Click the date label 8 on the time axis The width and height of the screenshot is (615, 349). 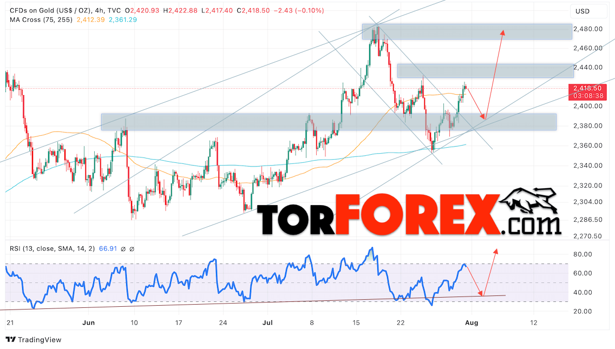pos(312,322)
